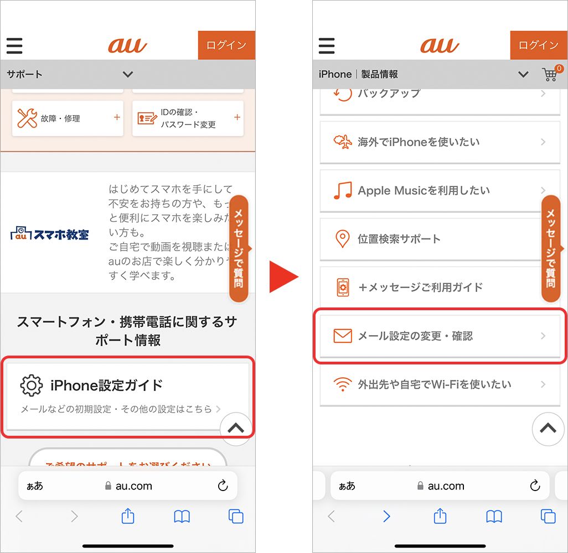
Task: Tap scroll-to-top arrow on left screen
Action: coord(236,429)
